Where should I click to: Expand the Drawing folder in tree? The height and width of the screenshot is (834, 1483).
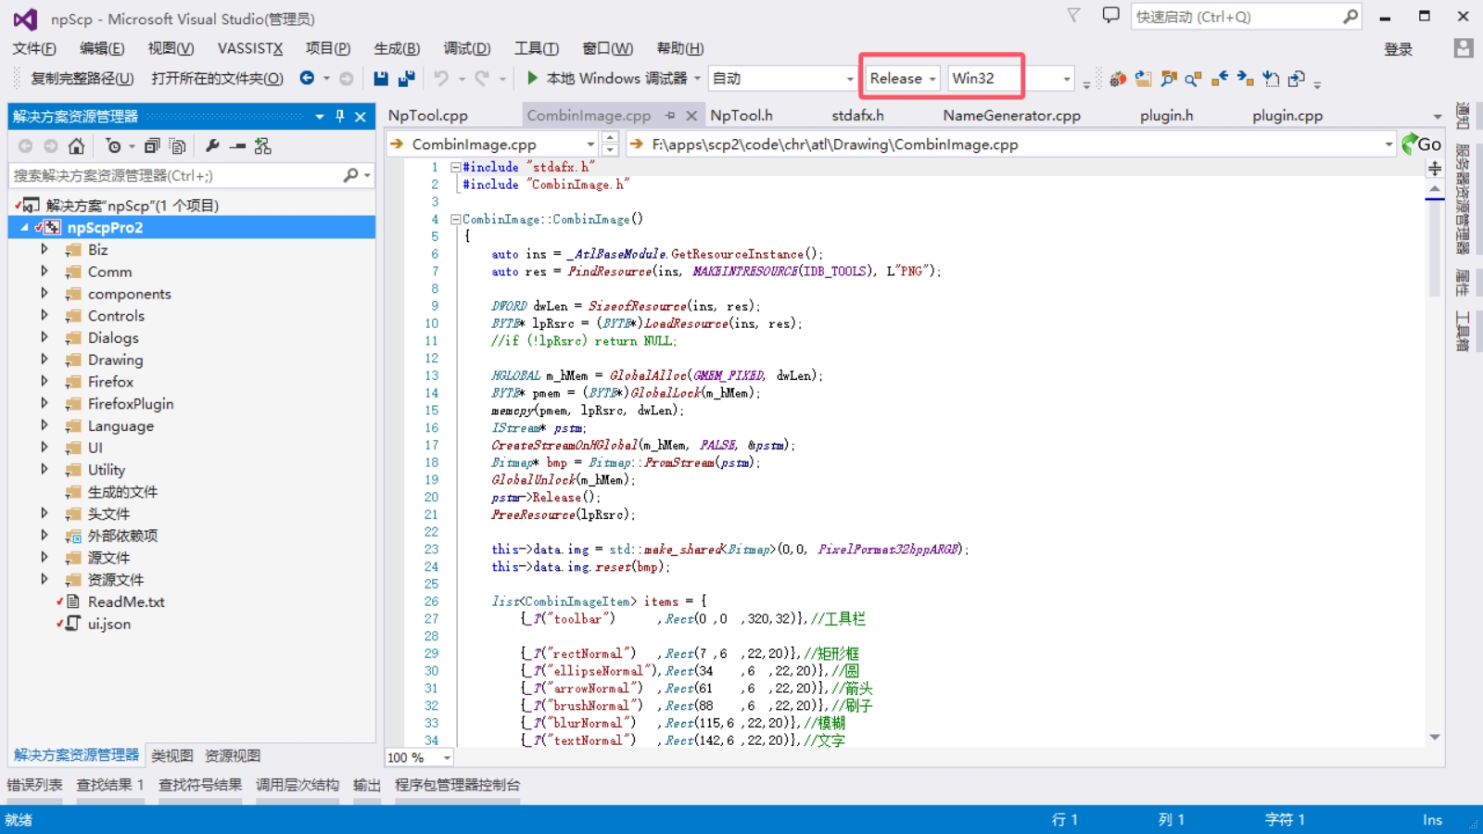click(x=44, y=360)
